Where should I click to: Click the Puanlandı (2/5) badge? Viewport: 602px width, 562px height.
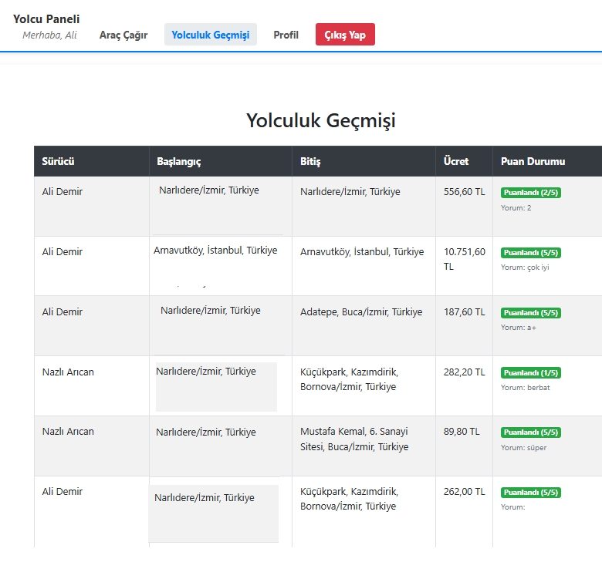click(x=530, y=193)
